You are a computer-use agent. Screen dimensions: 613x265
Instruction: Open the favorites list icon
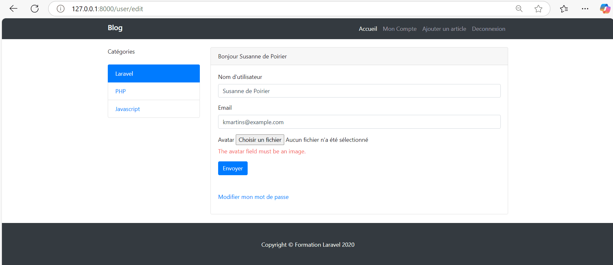click(x=564, y=9)
